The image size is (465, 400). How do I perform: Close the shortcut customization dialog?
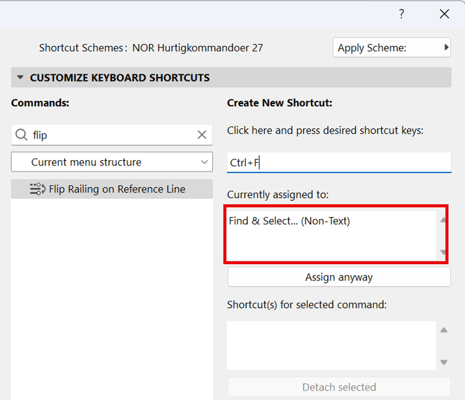(444, 14)
